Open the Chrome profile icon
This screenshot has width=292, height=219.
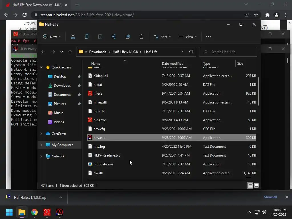(x=277, y=15)
